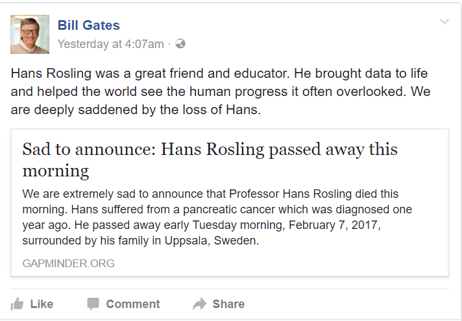Open Bill Gates profile picture
Image resolution: width=462 pixels, height=321 pixels.
tap(30, 34)
